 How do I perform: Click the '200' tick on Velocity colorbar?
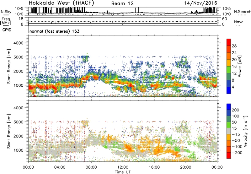[x=236, y=110]
